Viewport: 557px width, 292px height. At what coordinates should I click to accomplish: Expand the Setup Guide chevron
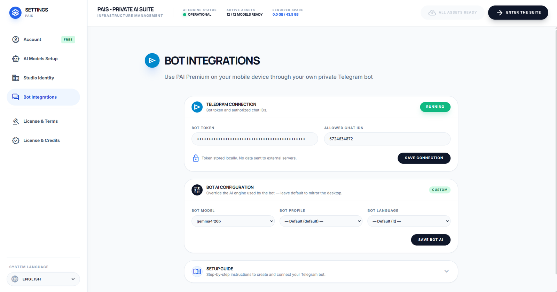(446, 271)
